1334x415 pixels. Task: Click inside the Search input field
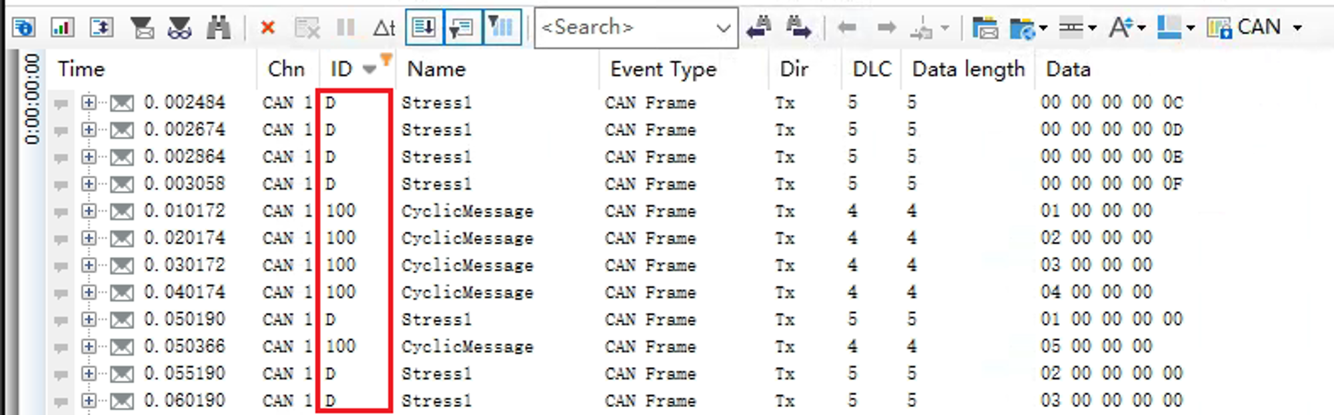pos(620,27)
